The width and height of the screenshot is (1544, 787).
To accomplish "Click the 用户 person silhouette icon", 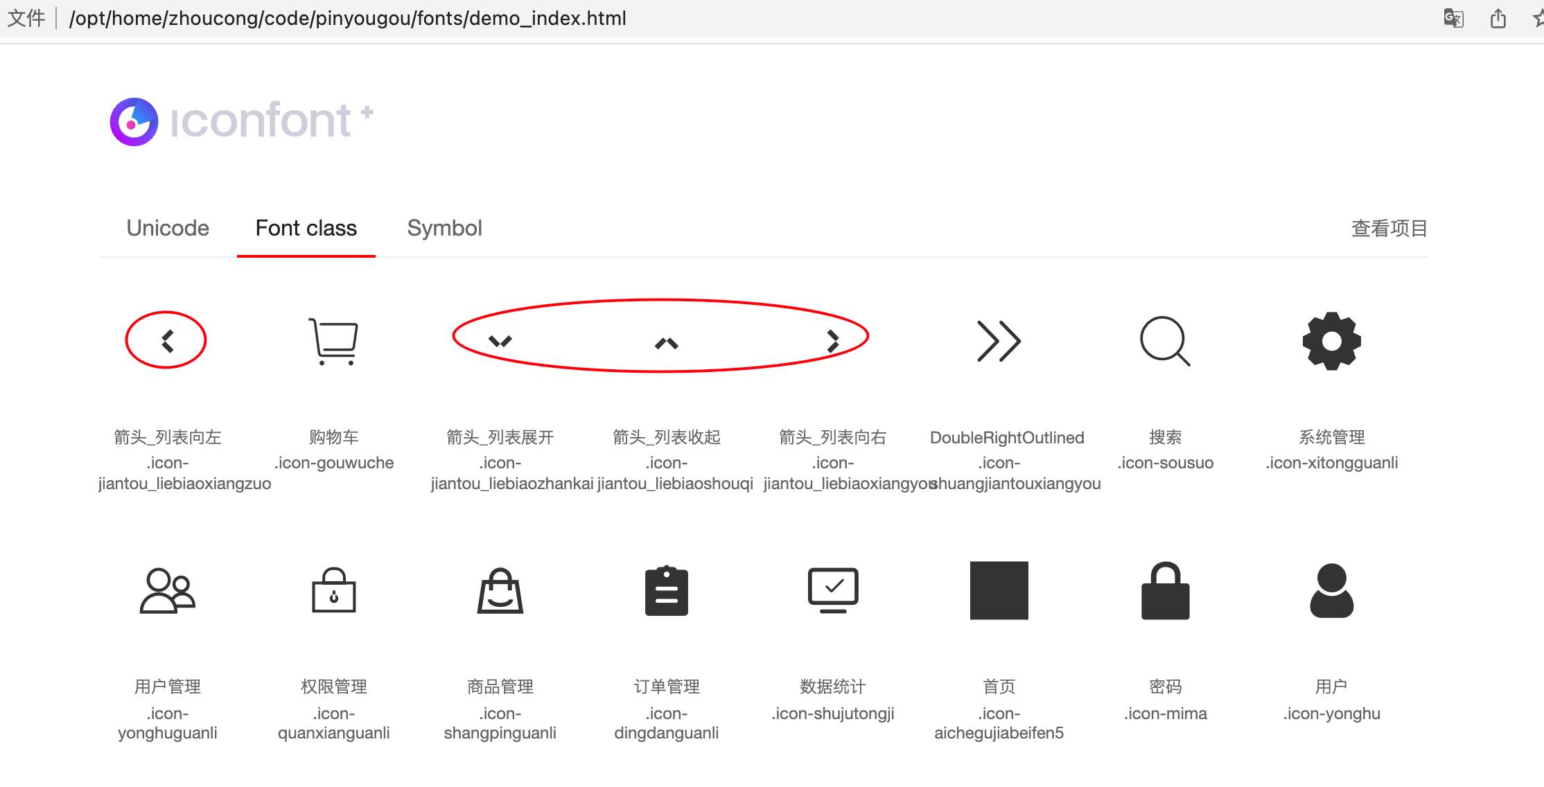I will 1331,590.
